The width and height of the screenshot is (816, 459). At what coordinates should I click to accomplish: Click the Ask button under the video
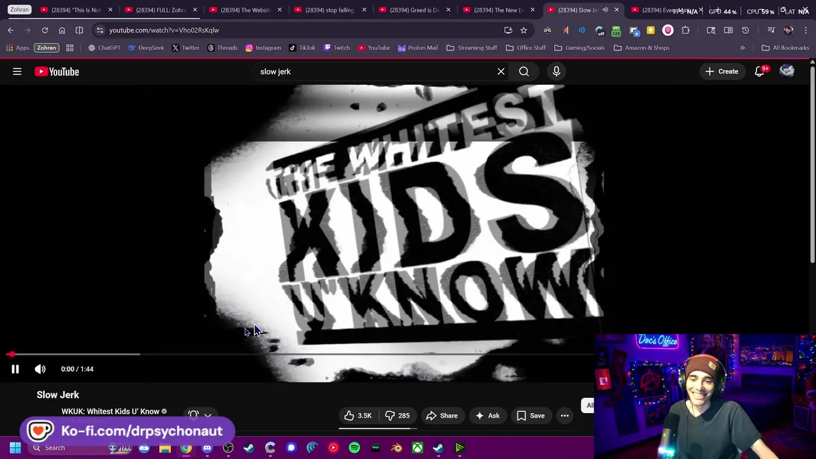(x=487, y=416)
